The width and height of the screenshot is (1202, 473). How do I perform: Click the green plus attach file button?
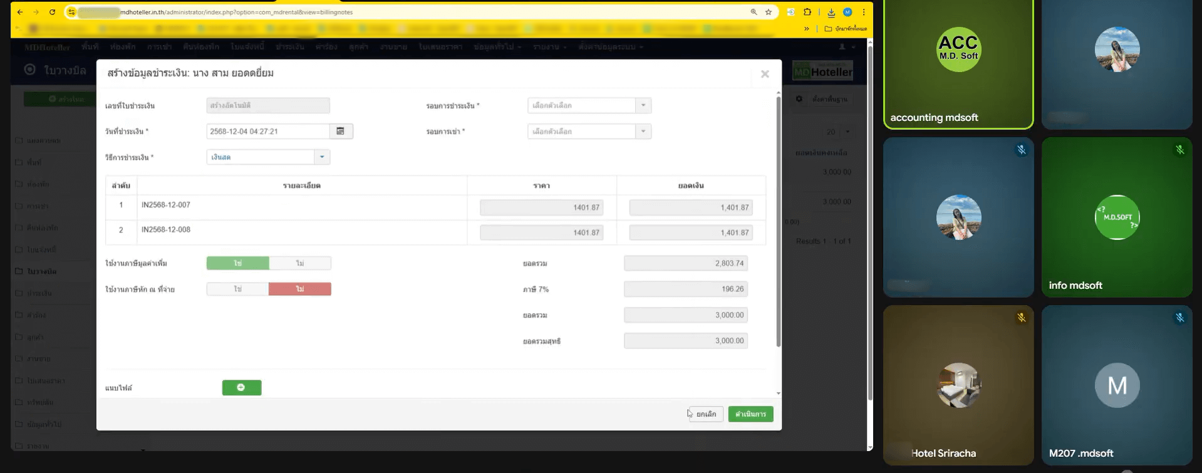[241, 388]
